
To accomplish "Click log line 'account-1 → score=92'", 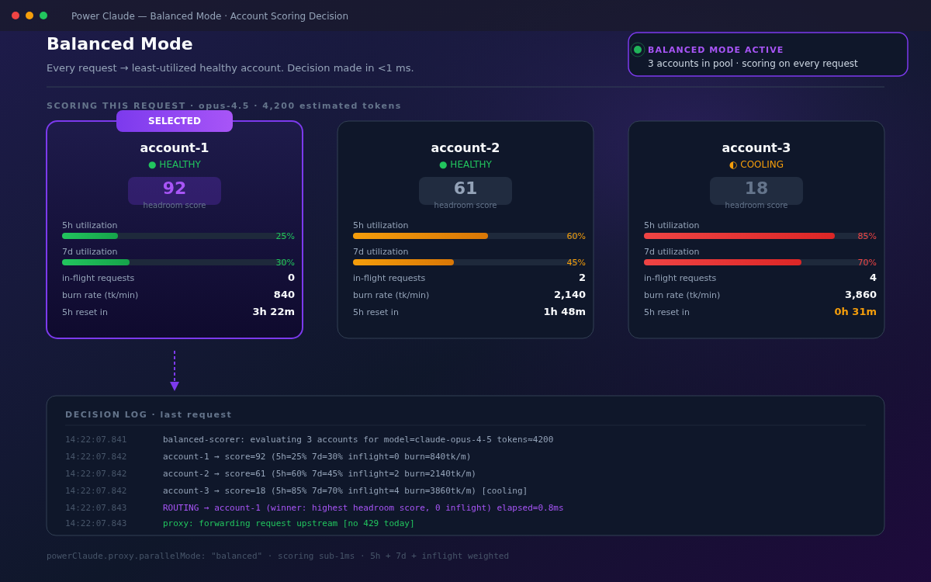I will click(x=317, y=456).
